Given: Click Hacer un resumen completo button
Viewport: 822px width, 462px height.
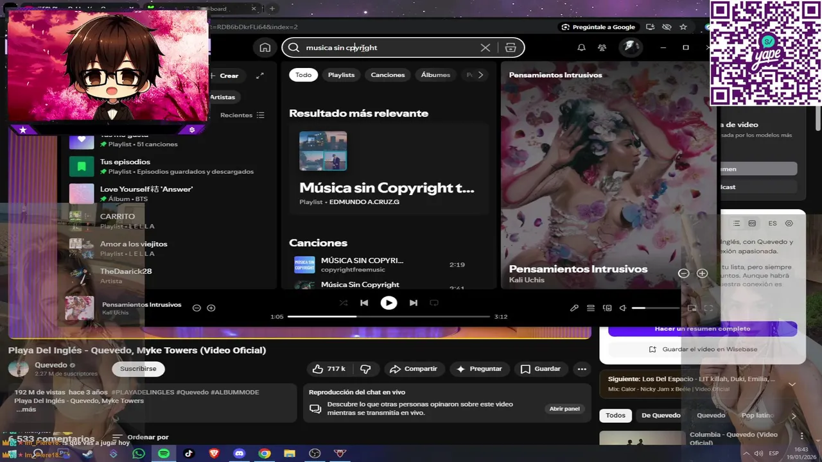Looking at the screenshot, I should click(703, 329).
